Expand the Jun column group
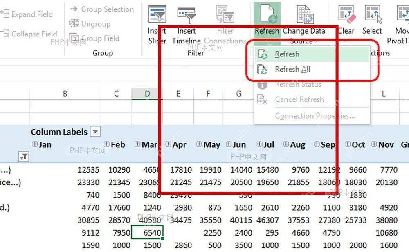Image resolution: width=409 pixels, height=252 pixels. coord(229,144)
